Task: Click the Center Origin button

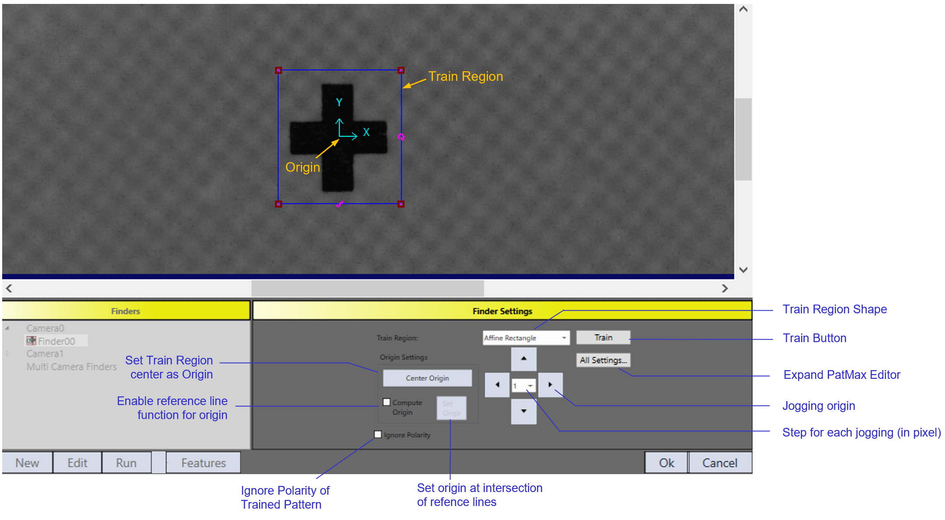Action: coord(427,378)
